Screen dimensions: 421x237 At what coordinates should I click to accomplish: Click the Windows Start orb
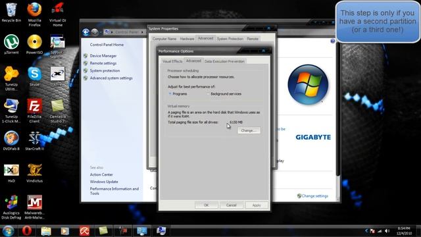8,231
